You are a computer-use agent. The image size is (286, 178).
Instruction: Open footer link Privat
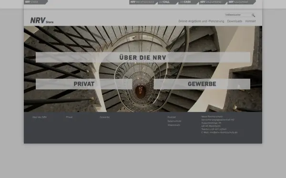pos(69,117)
